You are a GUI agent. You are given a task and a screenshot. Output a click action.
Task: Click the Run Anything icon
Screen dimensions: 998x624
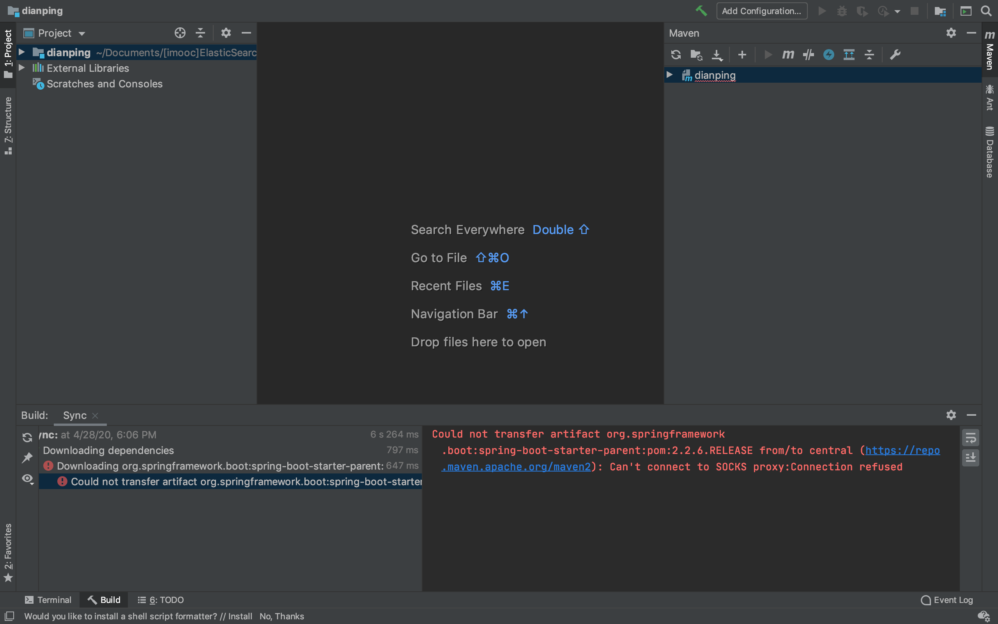click(x=966, y=11)
